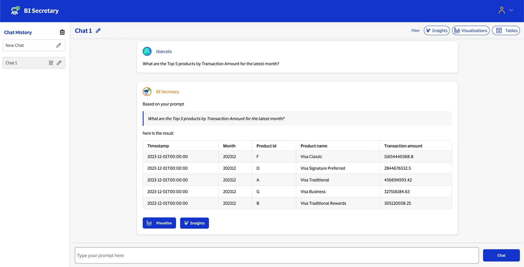The height and width of the screenshot is (267, 524).
Task: Delete all chat history with trash icon
Action: 62,32
